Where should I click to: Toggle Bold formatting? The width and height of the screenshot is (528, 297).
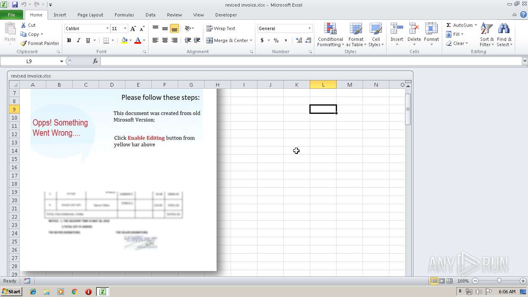pos(69,40)
